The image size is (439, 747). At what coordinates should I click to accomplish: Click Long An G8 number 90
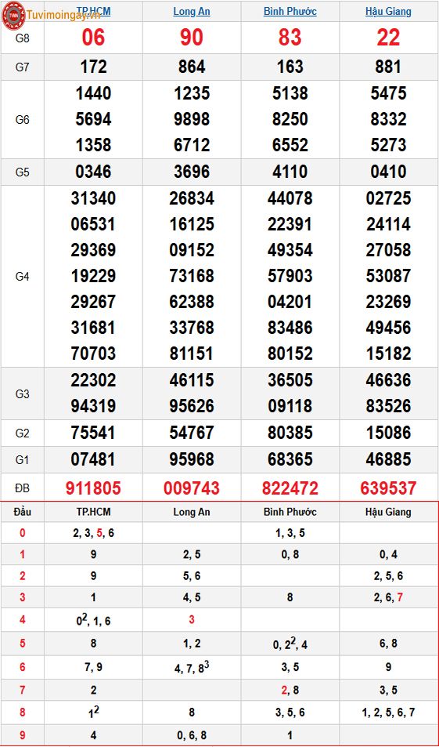click(192, 38)
